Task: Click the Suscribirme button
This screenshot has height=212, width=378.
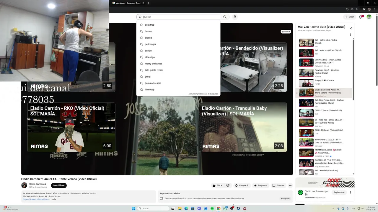Action: 59,185
